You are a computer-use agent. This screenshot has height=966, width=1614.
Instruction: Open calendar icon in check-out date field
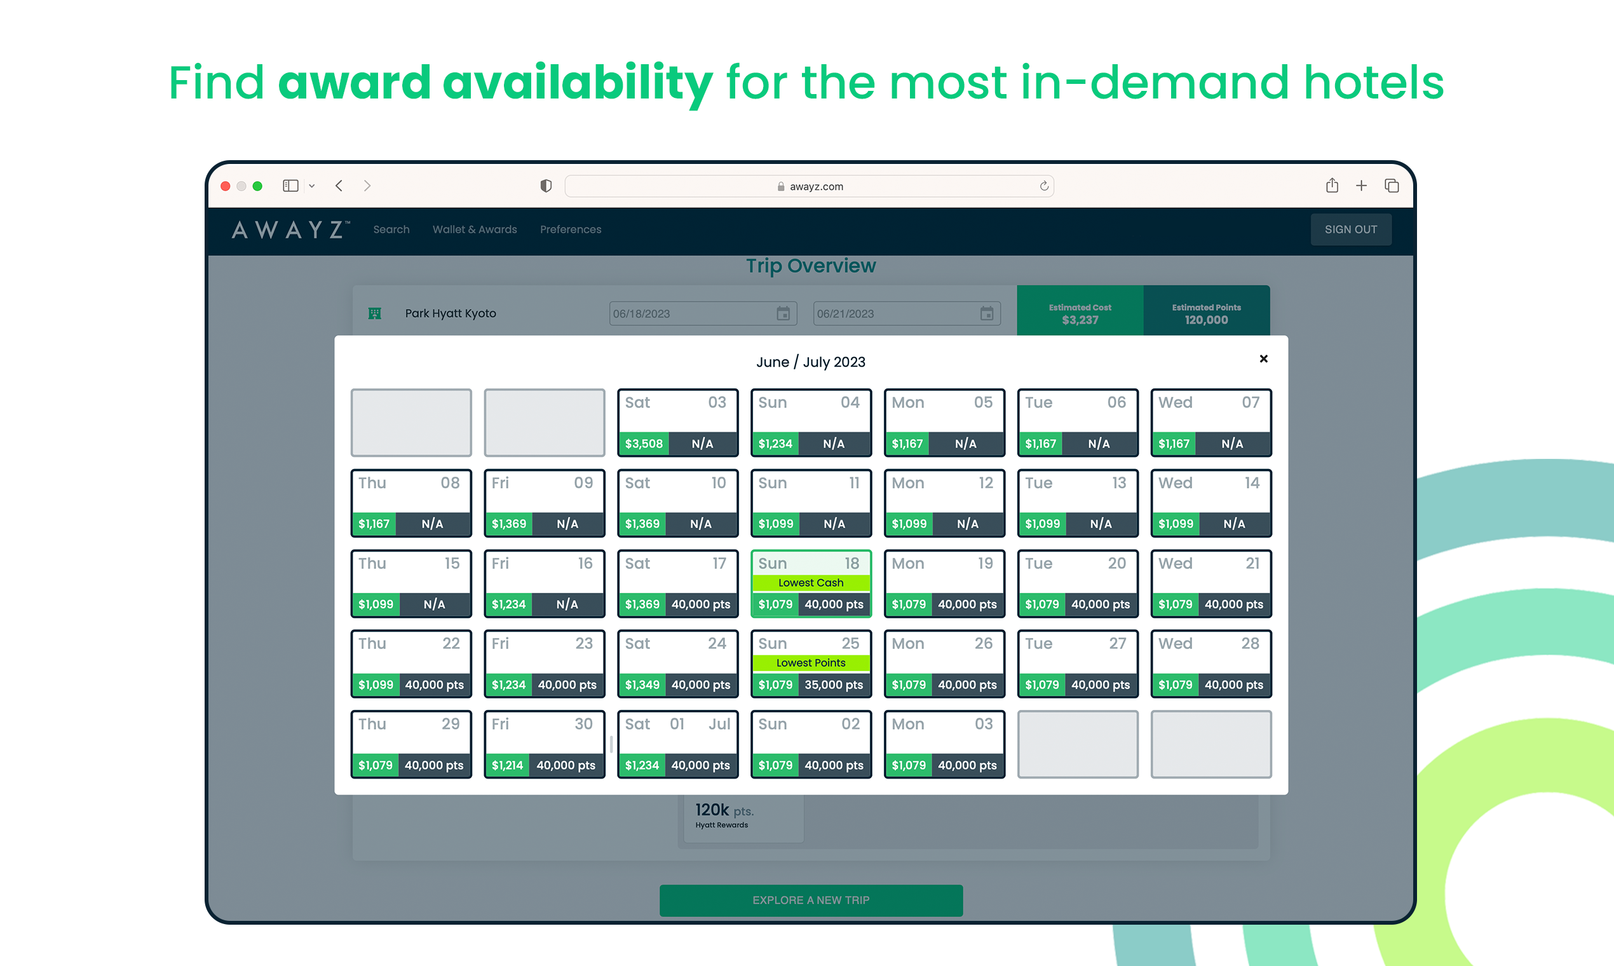click(x=987, y=314)
